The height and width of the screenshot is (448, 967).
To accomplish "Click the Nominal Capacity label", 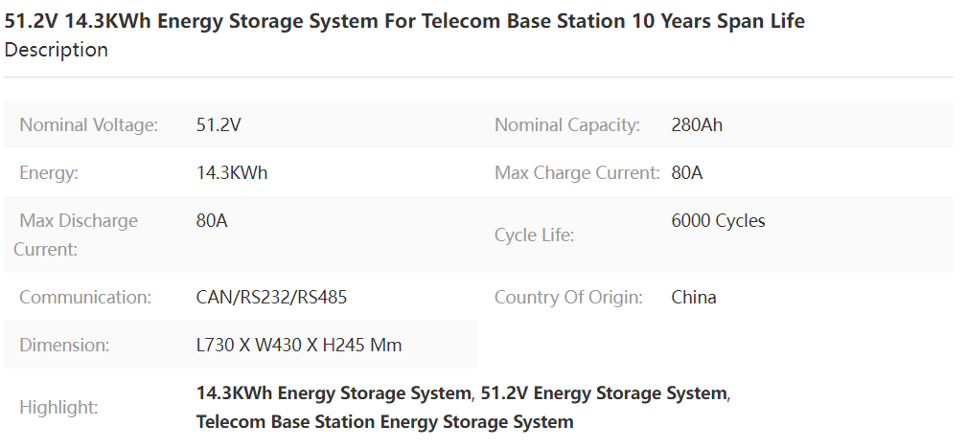I will point(567,125).
